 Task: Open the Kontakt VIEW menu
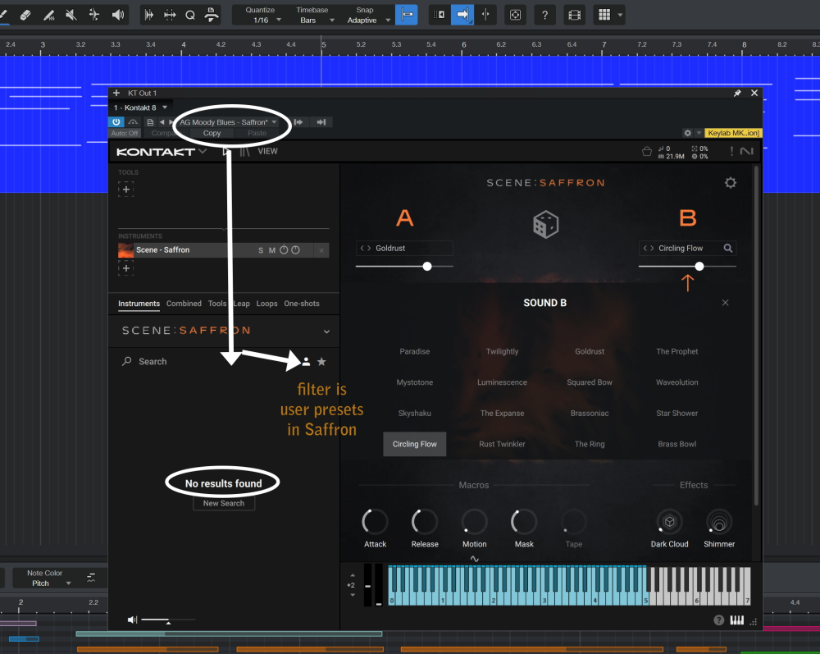click(267, 151)
